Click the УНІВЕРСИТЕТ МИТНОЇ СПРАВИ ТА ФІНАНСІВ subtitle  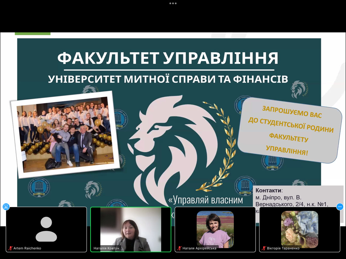(x=168, y=79)
